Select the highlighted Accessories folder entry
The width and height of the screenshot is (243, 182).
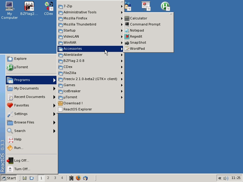(x=91, y=49)
